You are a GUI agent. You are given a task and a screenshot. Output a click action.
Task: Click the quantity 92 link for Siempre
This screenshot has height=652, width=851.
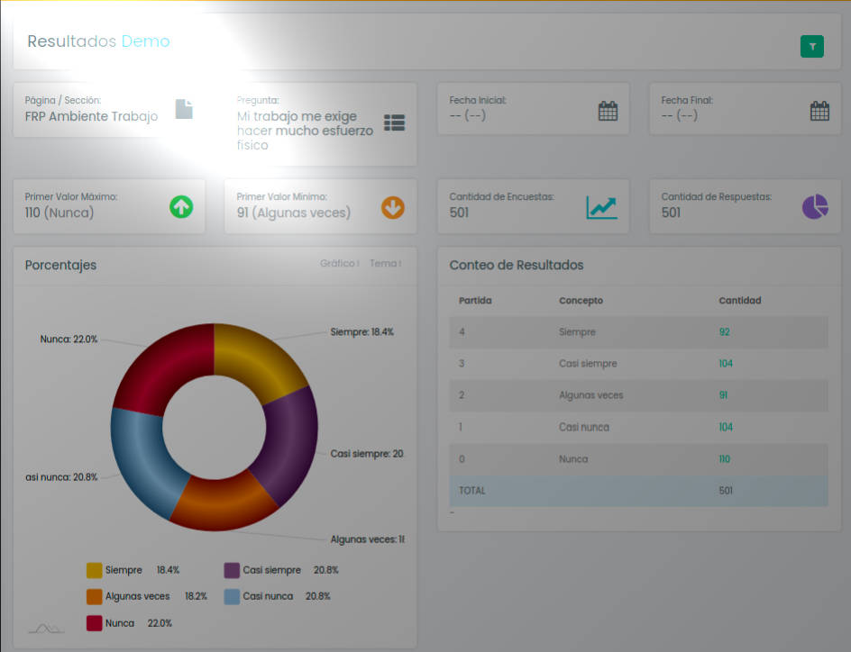[x=724, y=332]
